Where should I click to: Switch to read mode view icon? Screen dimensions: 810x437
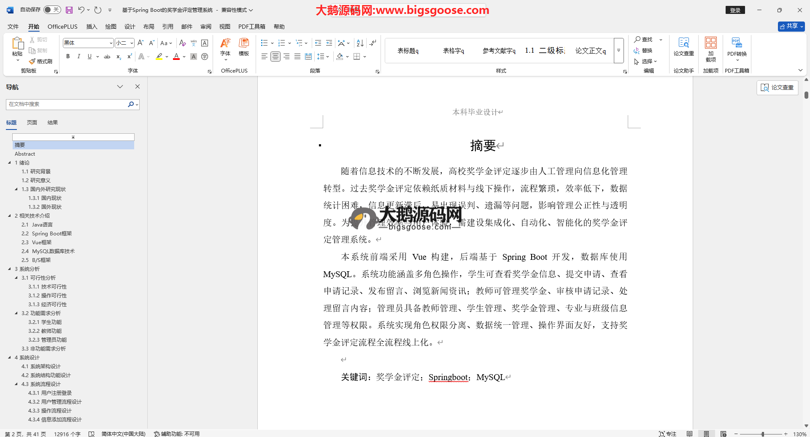click(689, 434)
